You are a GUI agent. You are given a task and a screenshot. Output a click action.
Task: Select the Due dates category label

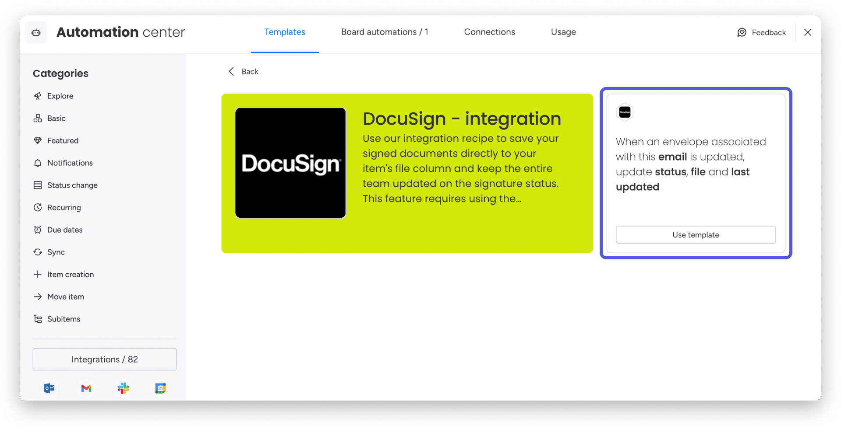point(65,230)
